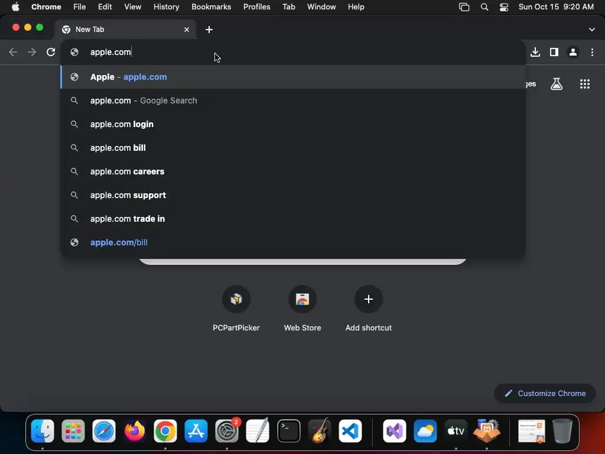The image size is (605, 454).
Task: Open GarageBand from the dock
Action: (x=320, y=431)
